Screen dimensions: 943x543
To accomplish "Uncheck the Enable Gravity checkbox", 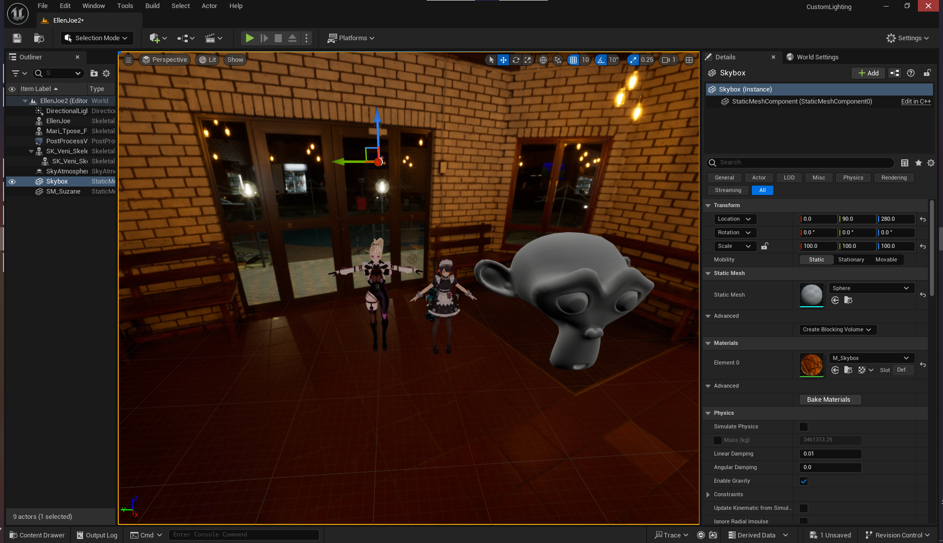I will (804, 481).
